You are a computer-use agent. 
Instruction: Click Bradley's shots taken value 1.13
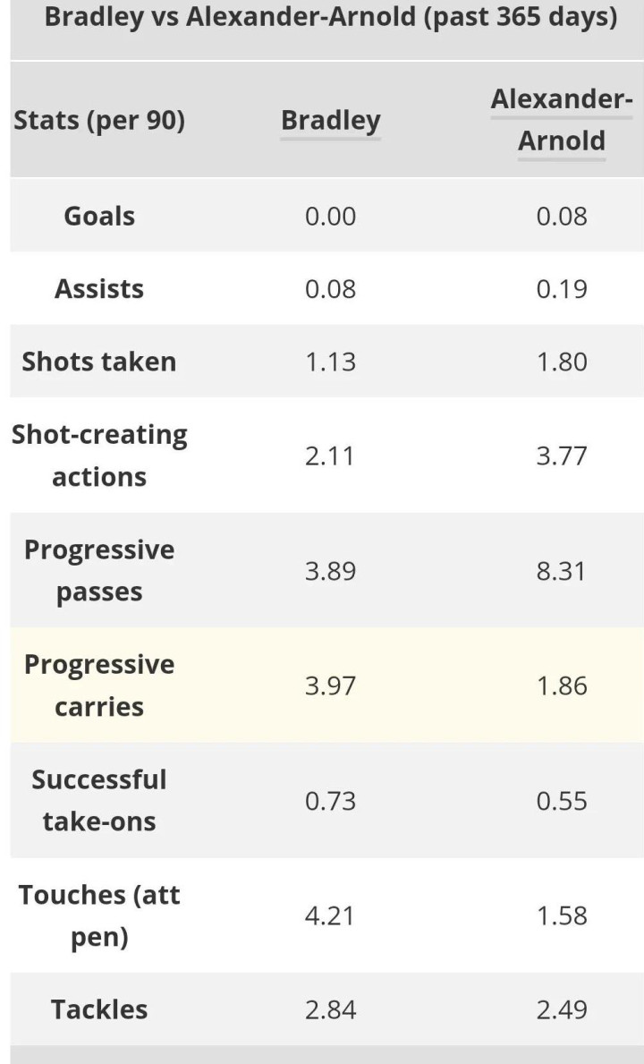[x=330, y=362]
